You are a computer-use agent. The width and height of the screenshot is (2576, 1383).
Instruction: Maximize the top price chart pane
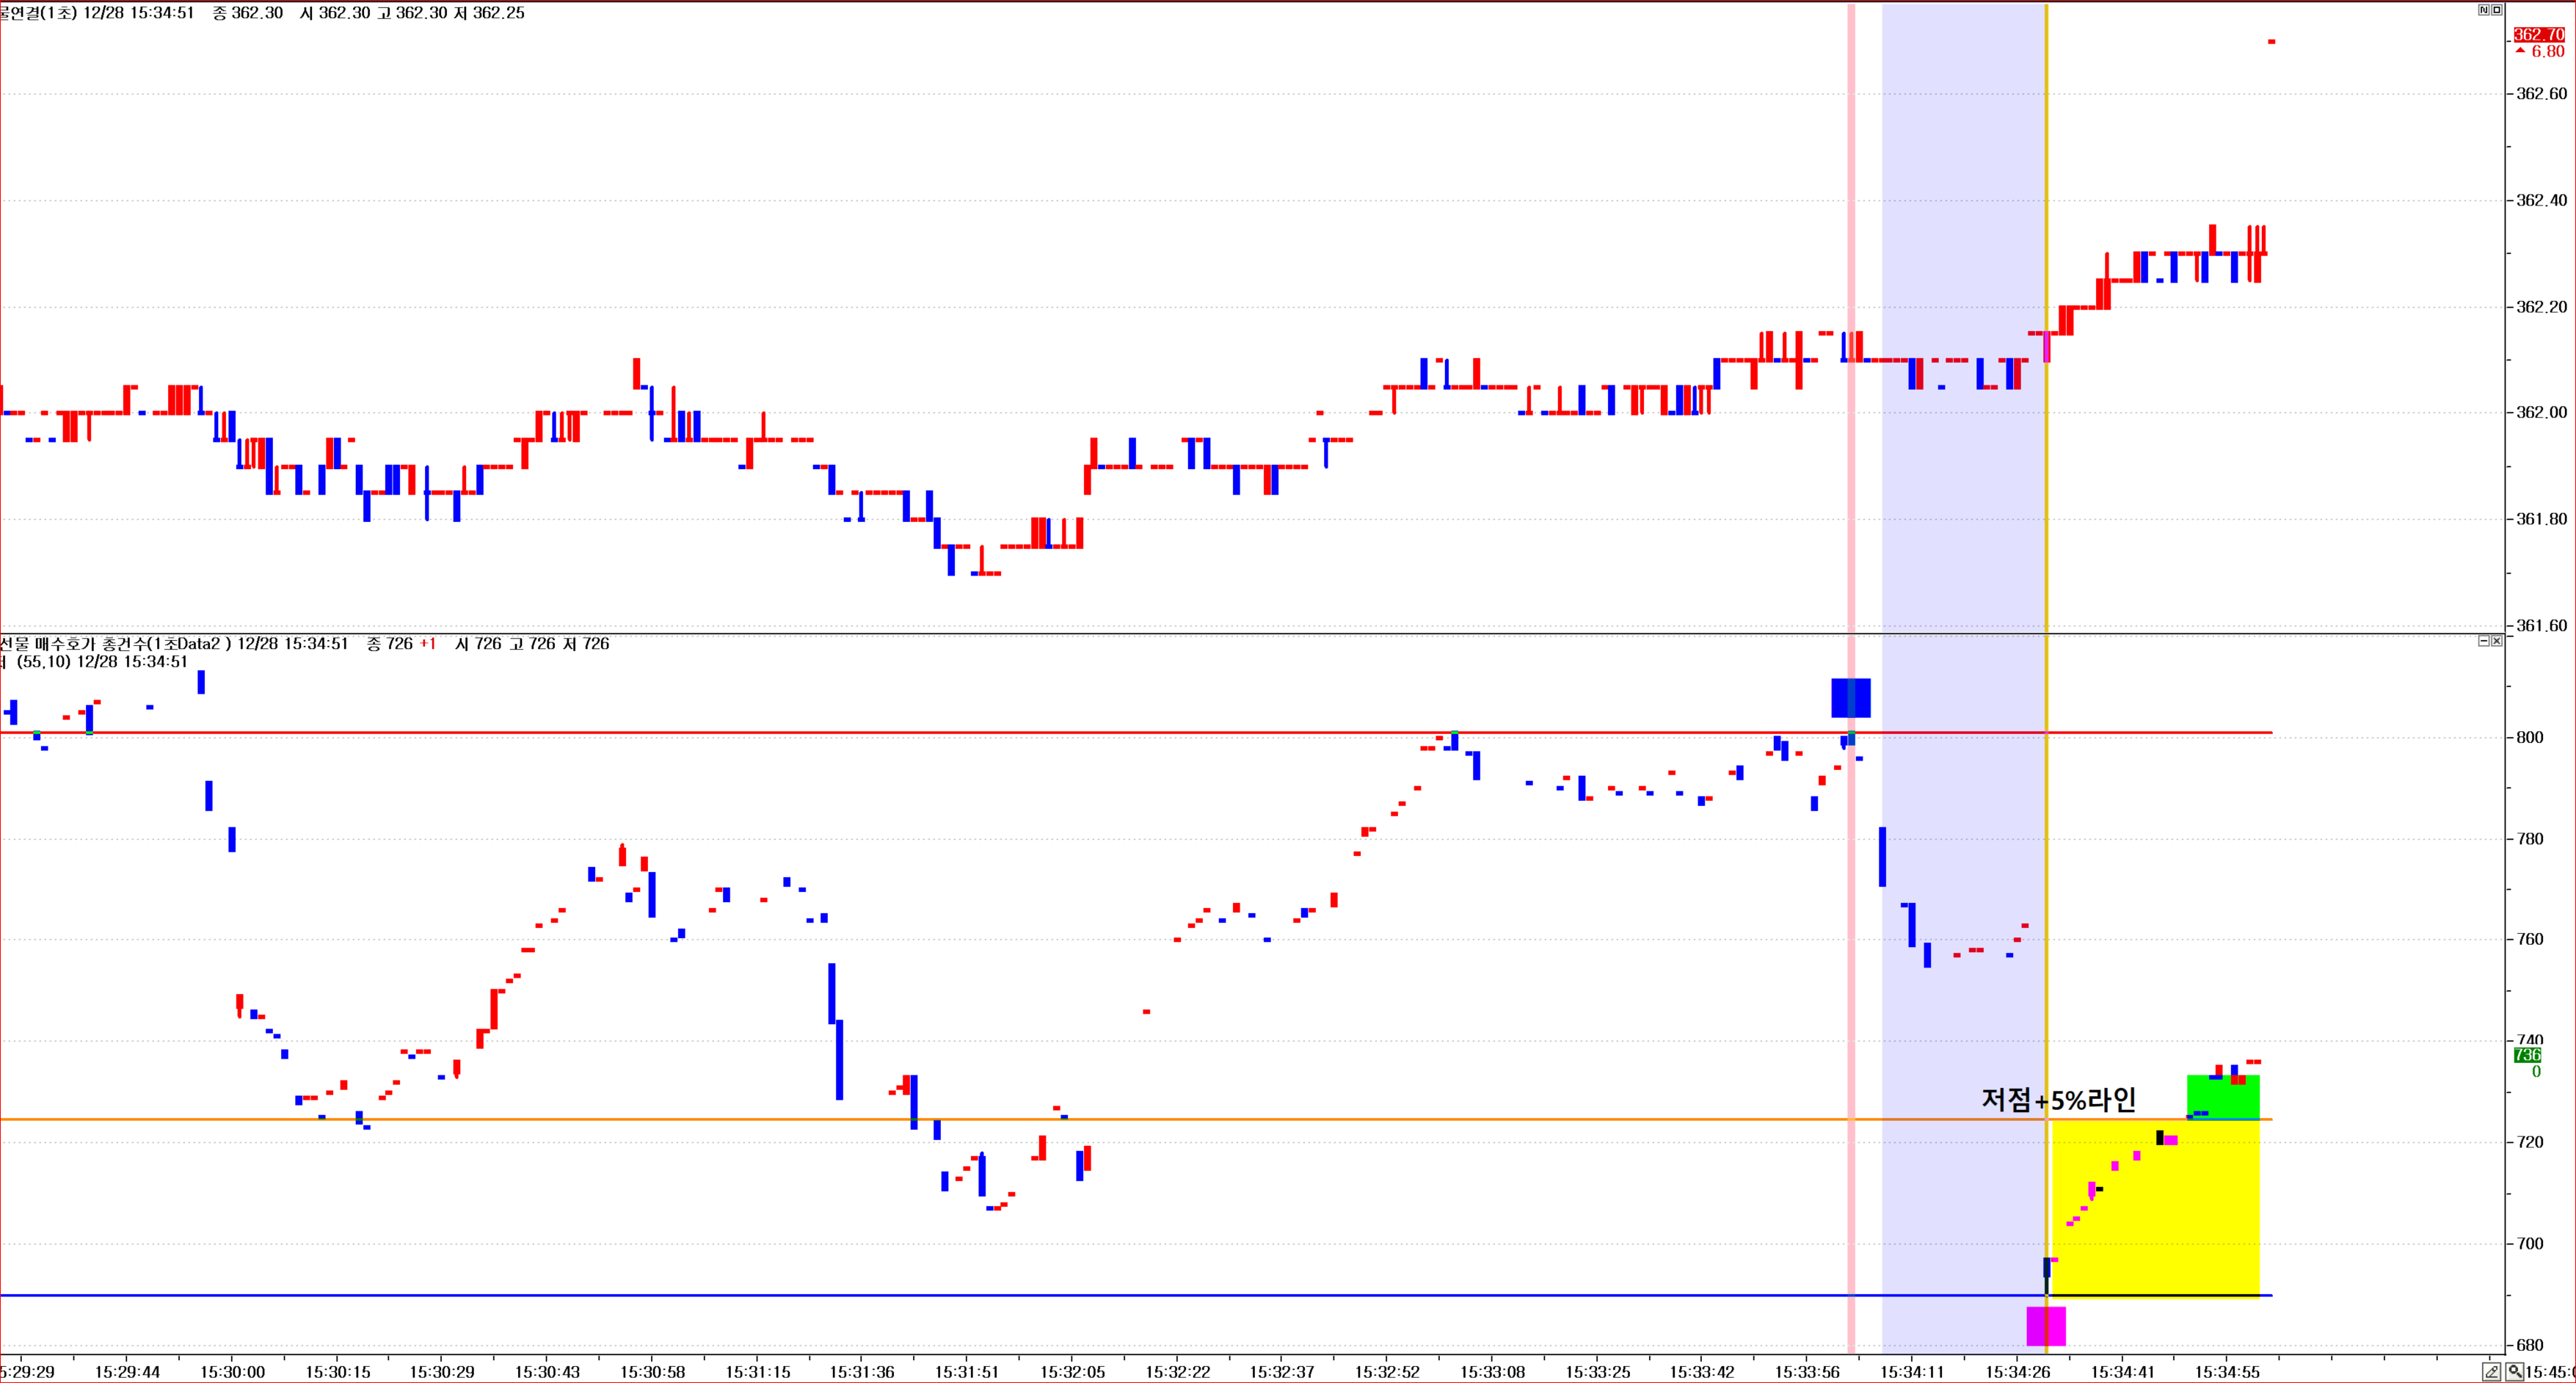coord(2496,10)
